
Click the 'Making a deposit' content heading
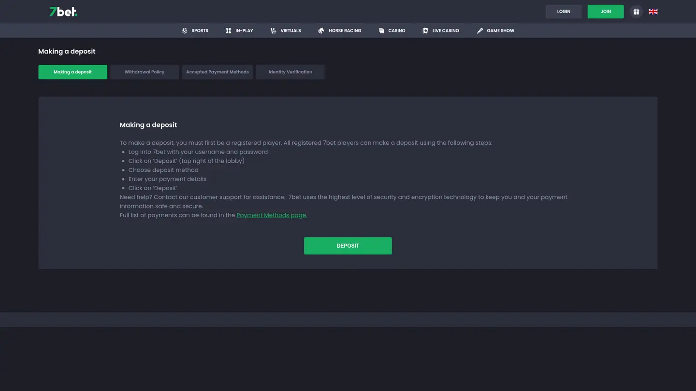pyautogui.click(x=148, y=125)
